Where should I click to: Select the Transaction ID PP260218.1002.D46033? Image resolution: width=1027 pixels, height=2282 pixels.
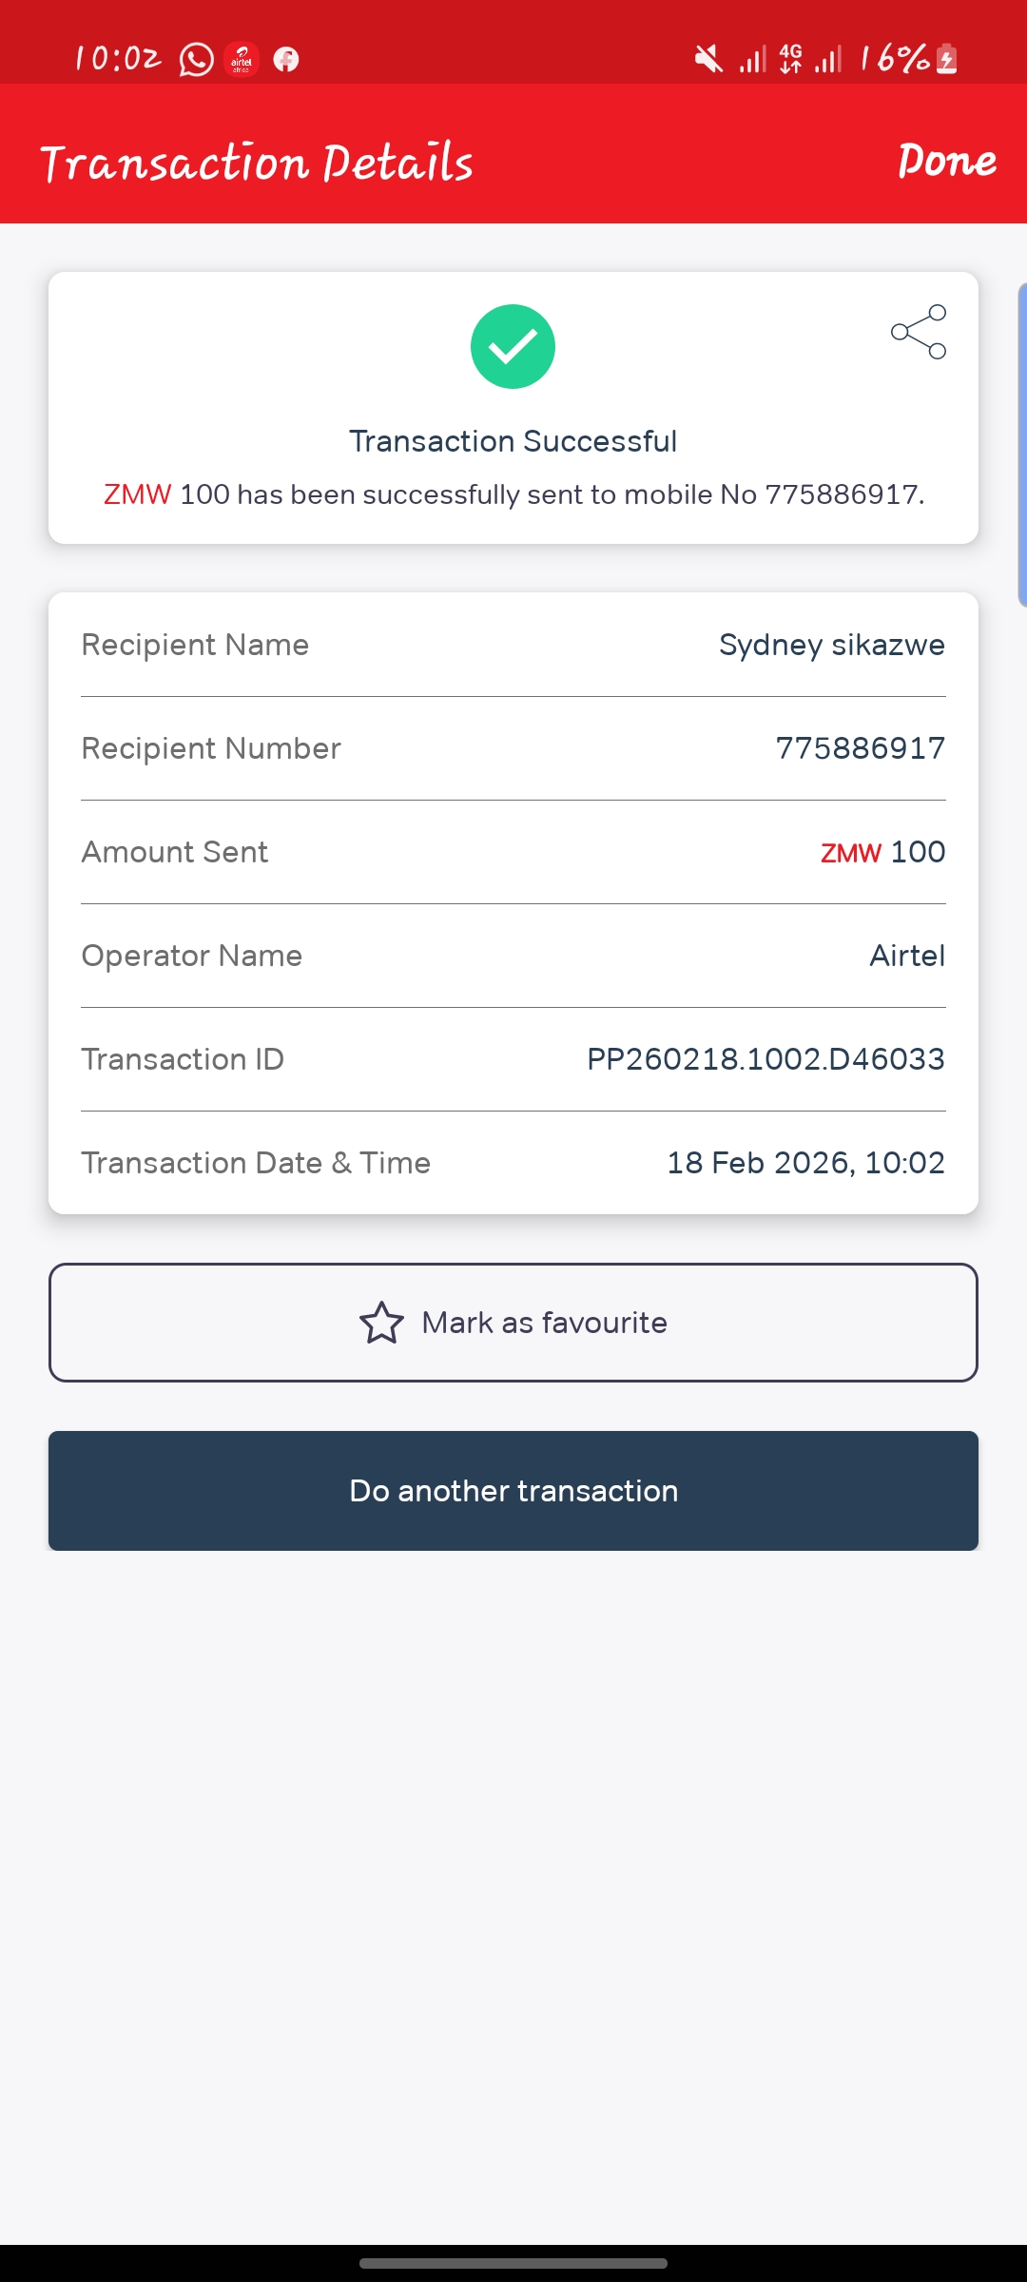coord(765,1059)
